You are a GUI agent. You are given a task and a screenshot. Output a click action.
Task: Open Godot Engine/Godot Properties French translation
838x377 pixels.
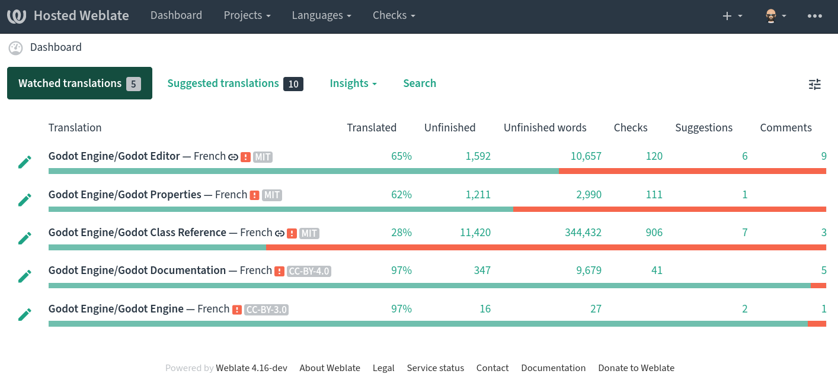148,194
